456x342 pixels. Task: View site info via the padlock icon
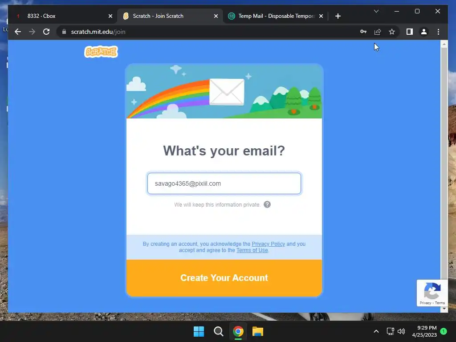(x=64, y=32)
